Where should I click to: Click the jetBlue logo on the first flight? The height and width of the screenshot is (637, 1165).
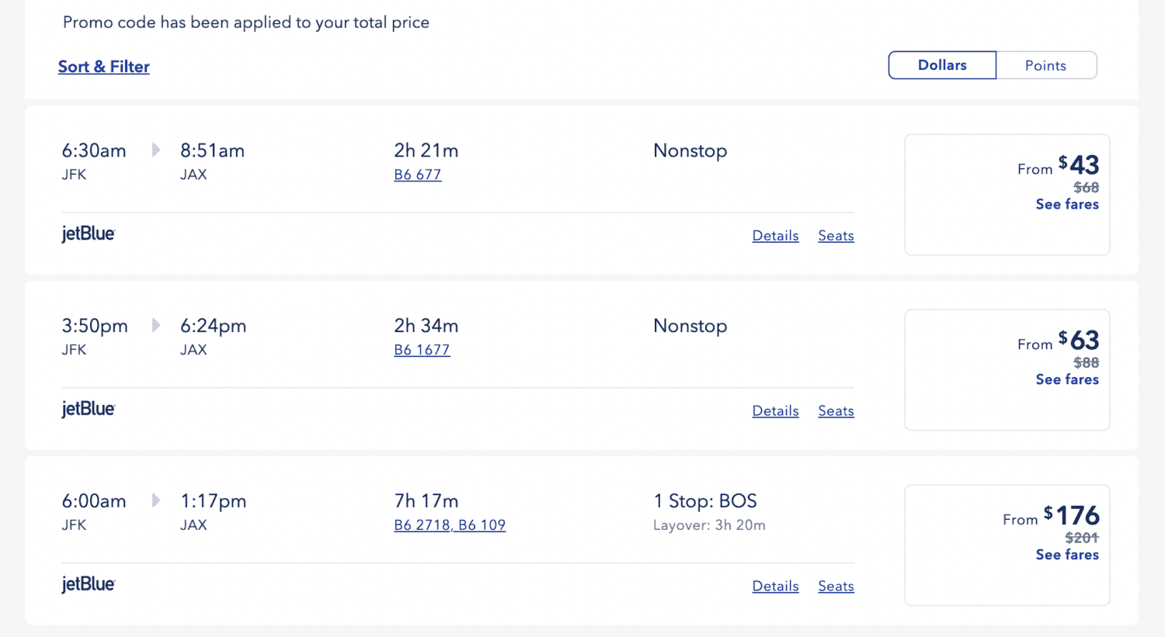coord(88,234)
